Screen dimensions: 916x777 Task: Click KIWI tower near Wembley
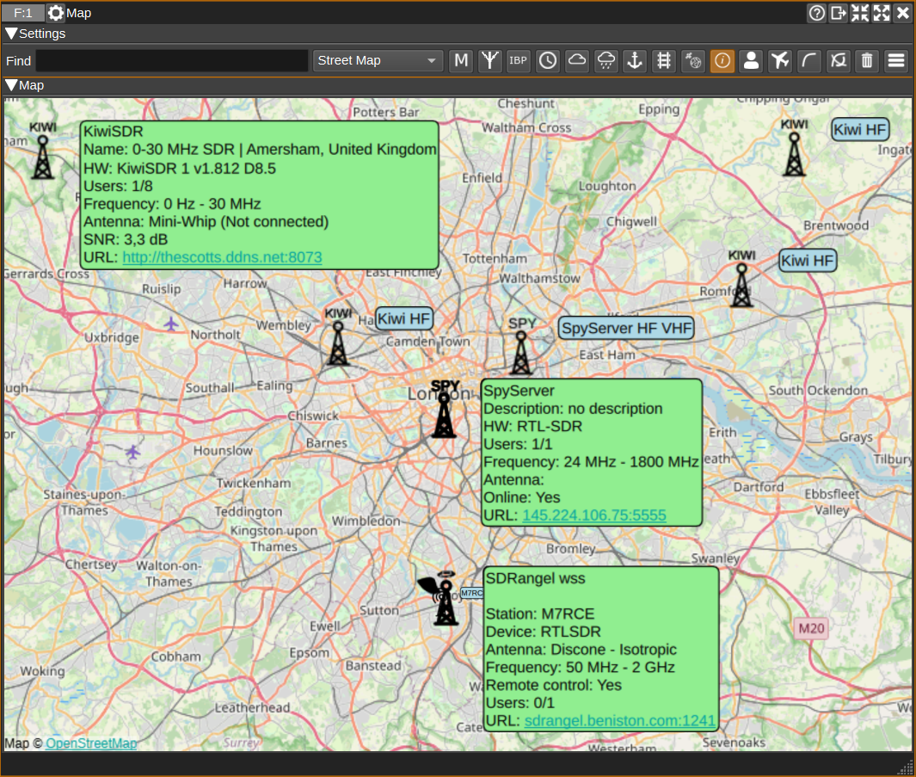[338, 342]
